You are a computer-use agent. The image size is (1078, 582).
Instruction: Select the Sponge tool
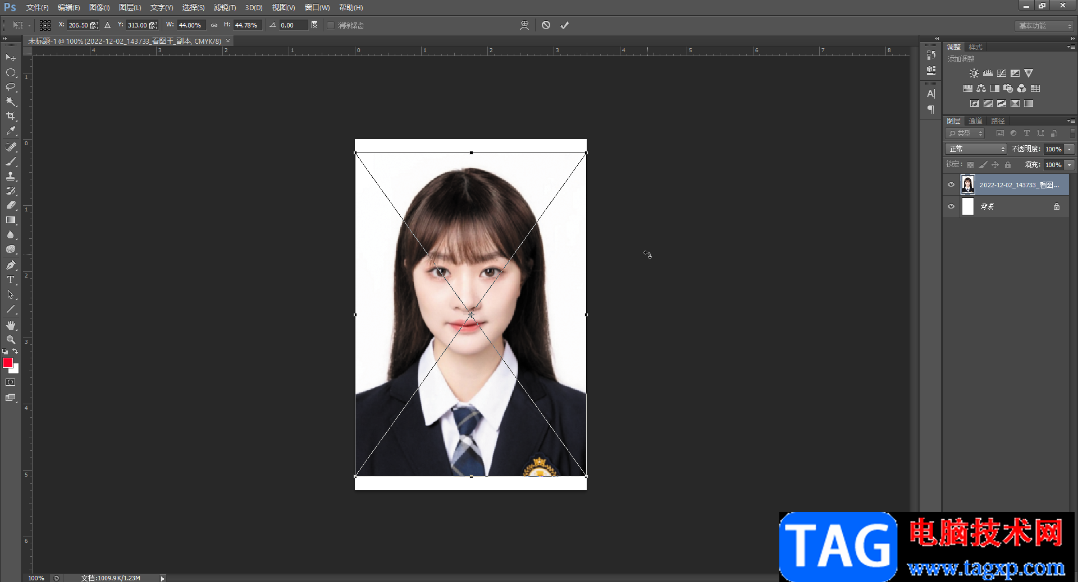(x=11, y=250)
